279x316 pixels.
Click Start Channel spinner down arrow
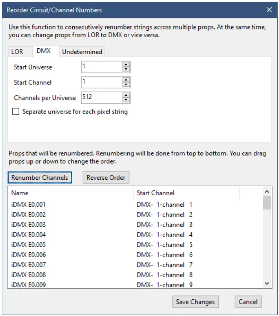[x=126, y=85]
